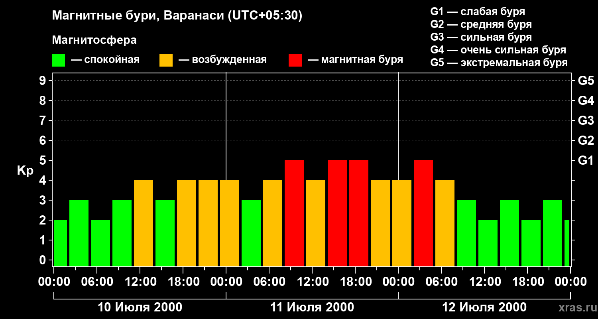Click the 'G5' label on the right axis
Image resolution: width=598 pixels, height=319 pixels.
tap(586, 81)
